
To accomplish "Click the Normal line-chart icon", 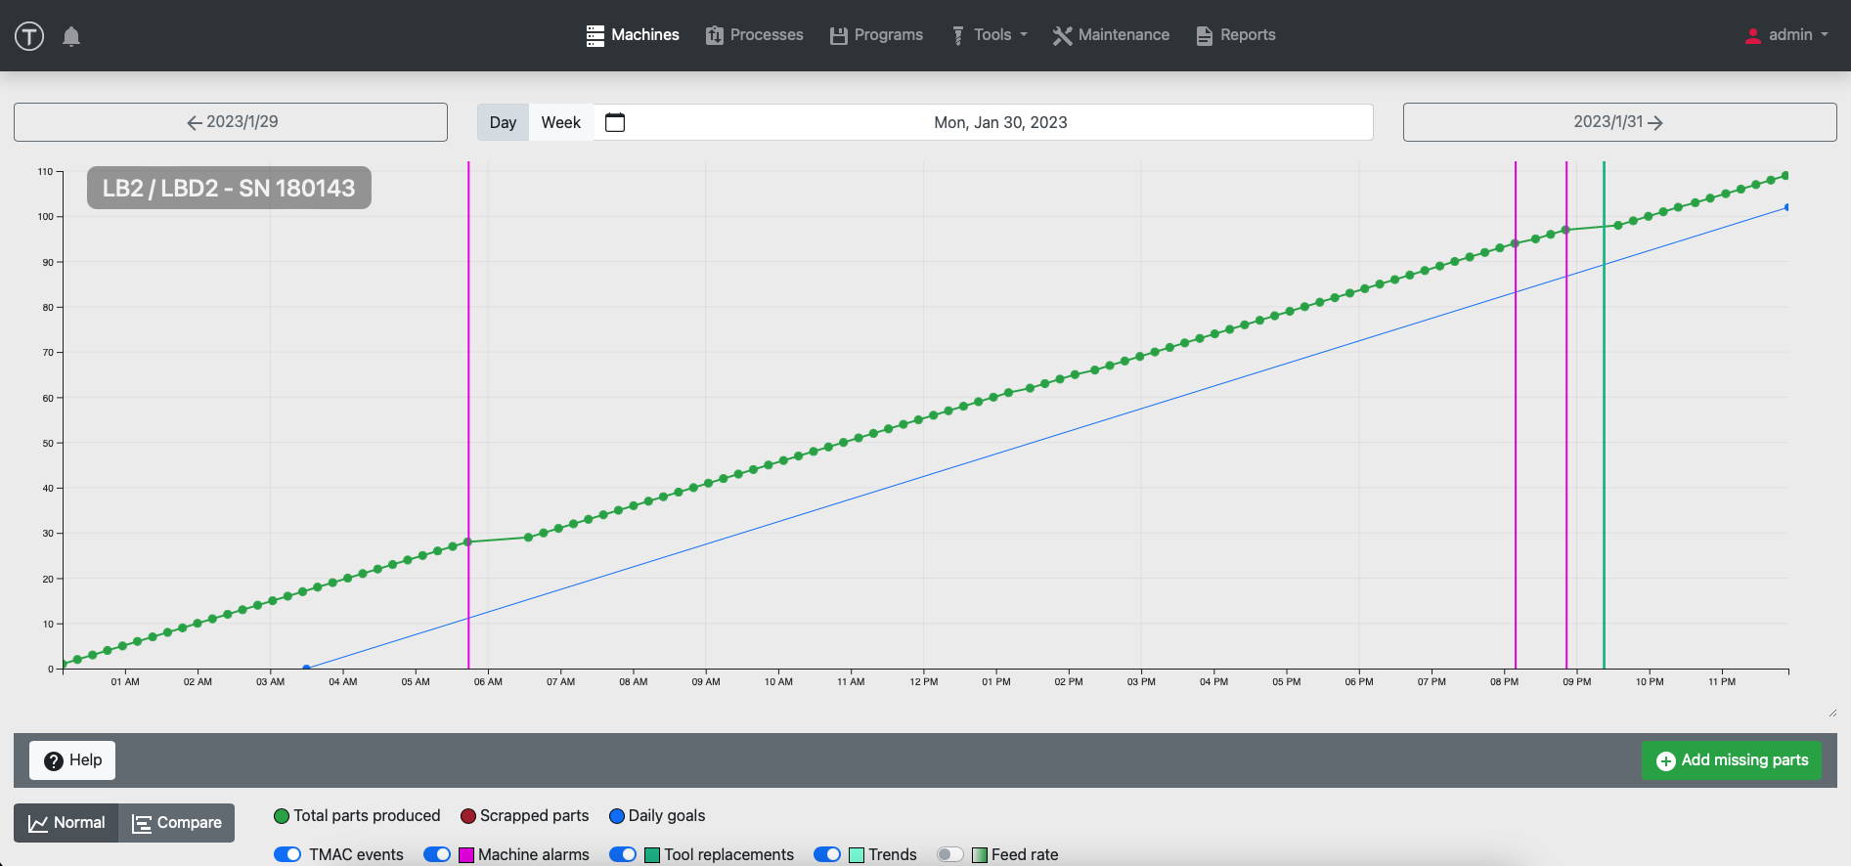I will tap(38, 823).
